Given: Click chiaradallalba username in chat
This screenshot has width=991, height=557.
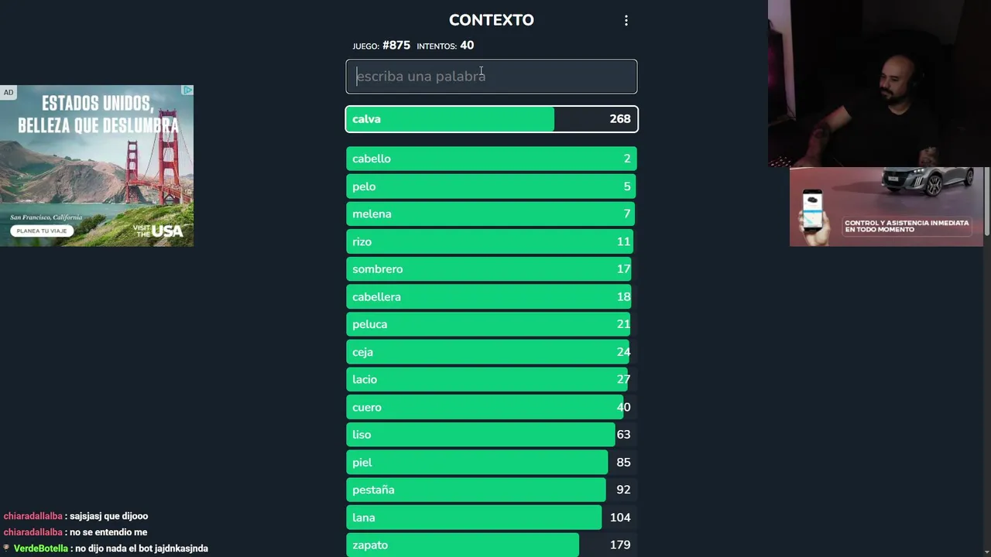Looking at the screenshot, I should (33, 516).
